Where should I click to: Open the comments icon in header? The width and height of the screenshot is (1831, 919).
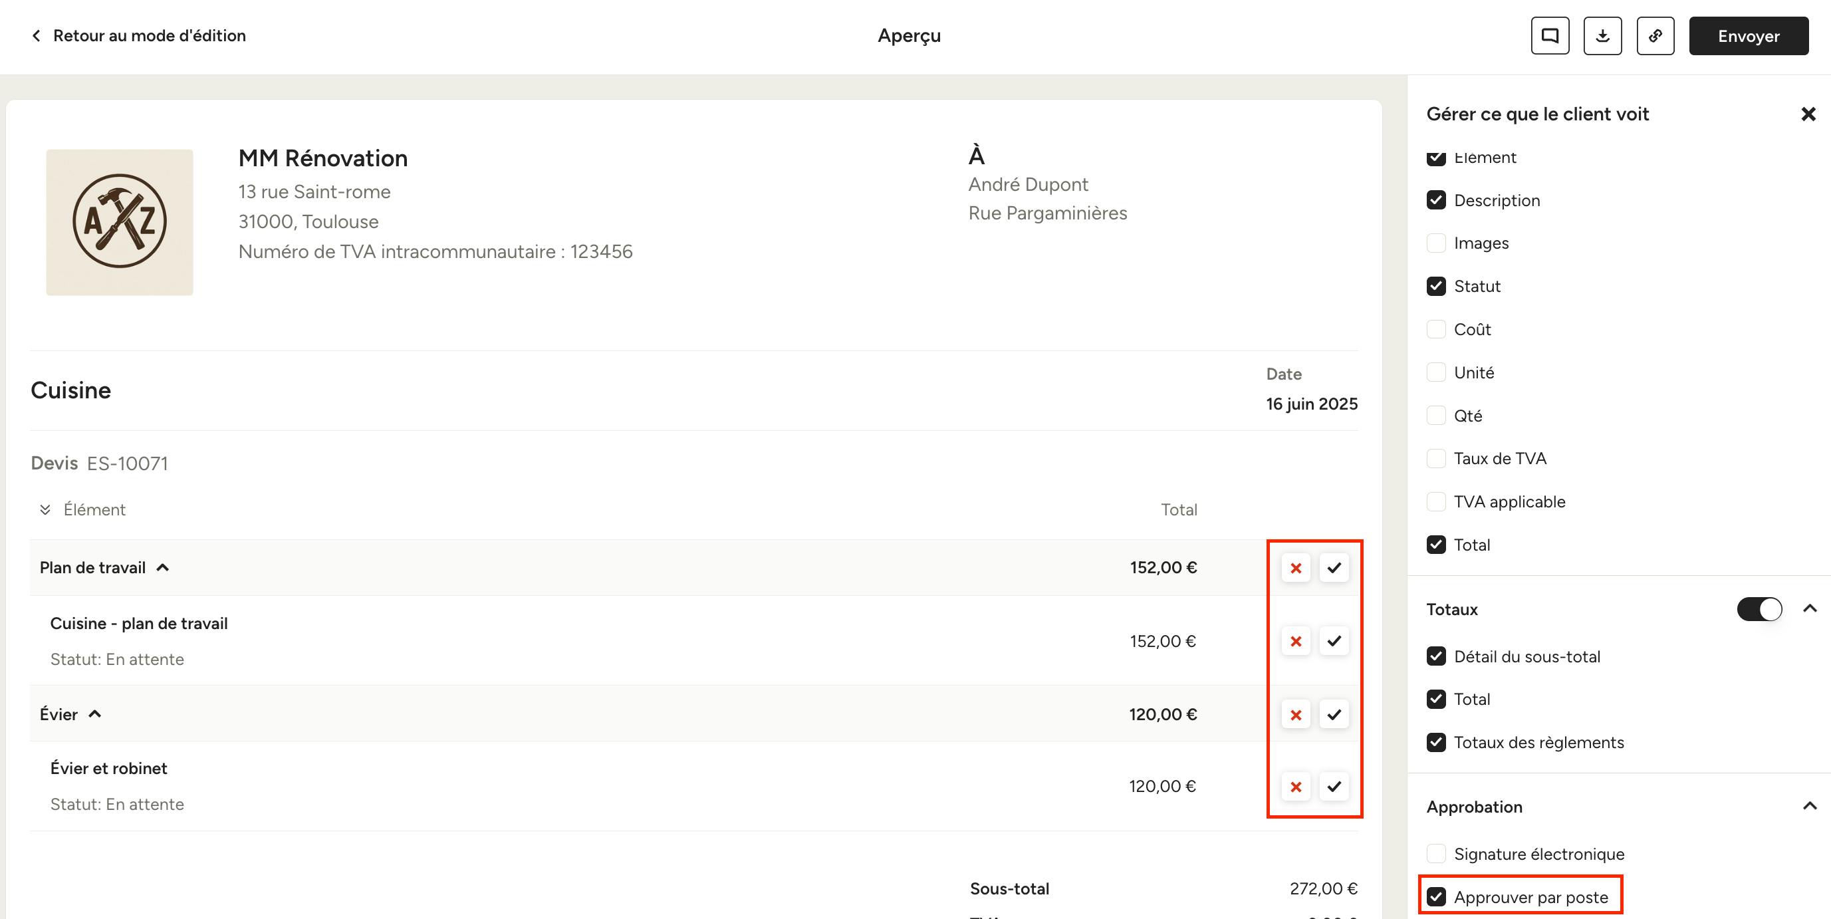click(1550, 35)
